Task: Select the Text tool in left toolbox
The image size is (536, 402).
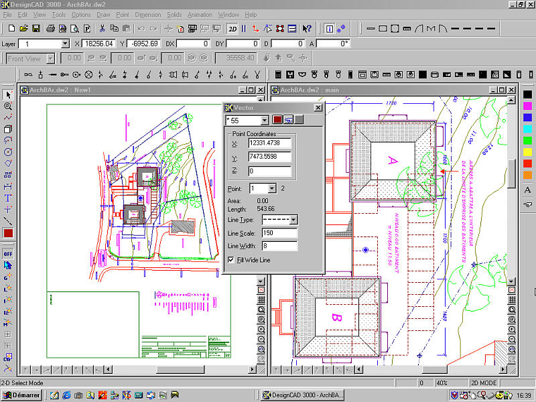Action: click(8, 197)
